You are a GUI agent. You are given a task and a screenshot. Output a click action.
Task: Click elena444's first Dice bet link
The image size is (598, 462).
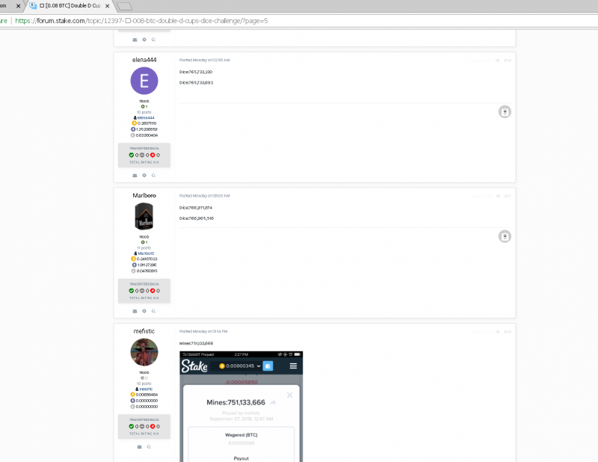(x=196, y=72)
